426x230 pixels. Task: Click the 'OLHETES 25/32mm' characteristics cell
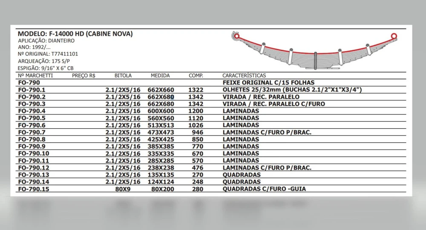coord(292,90)
